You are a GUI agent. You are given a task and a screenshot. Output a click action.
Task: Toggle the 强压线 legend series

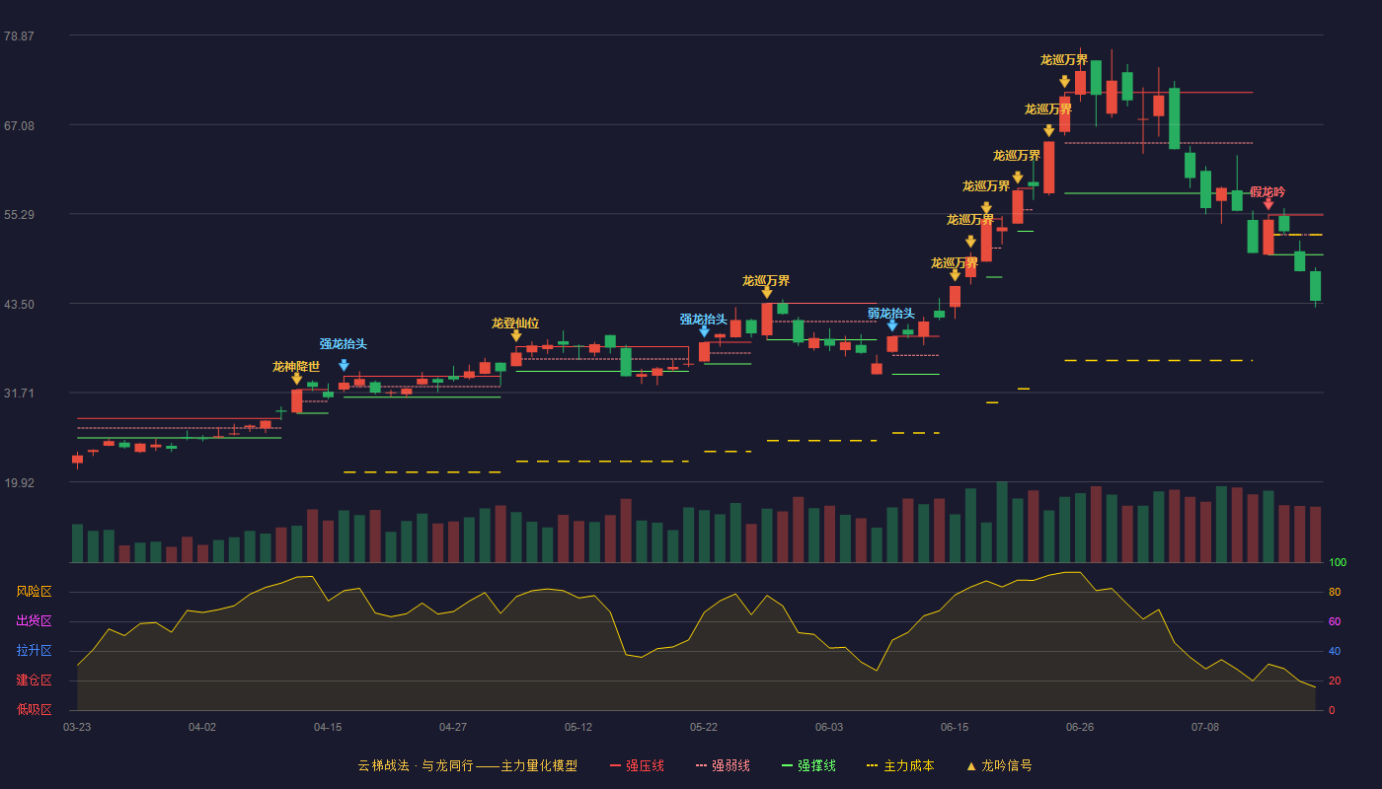coord(637,765)
